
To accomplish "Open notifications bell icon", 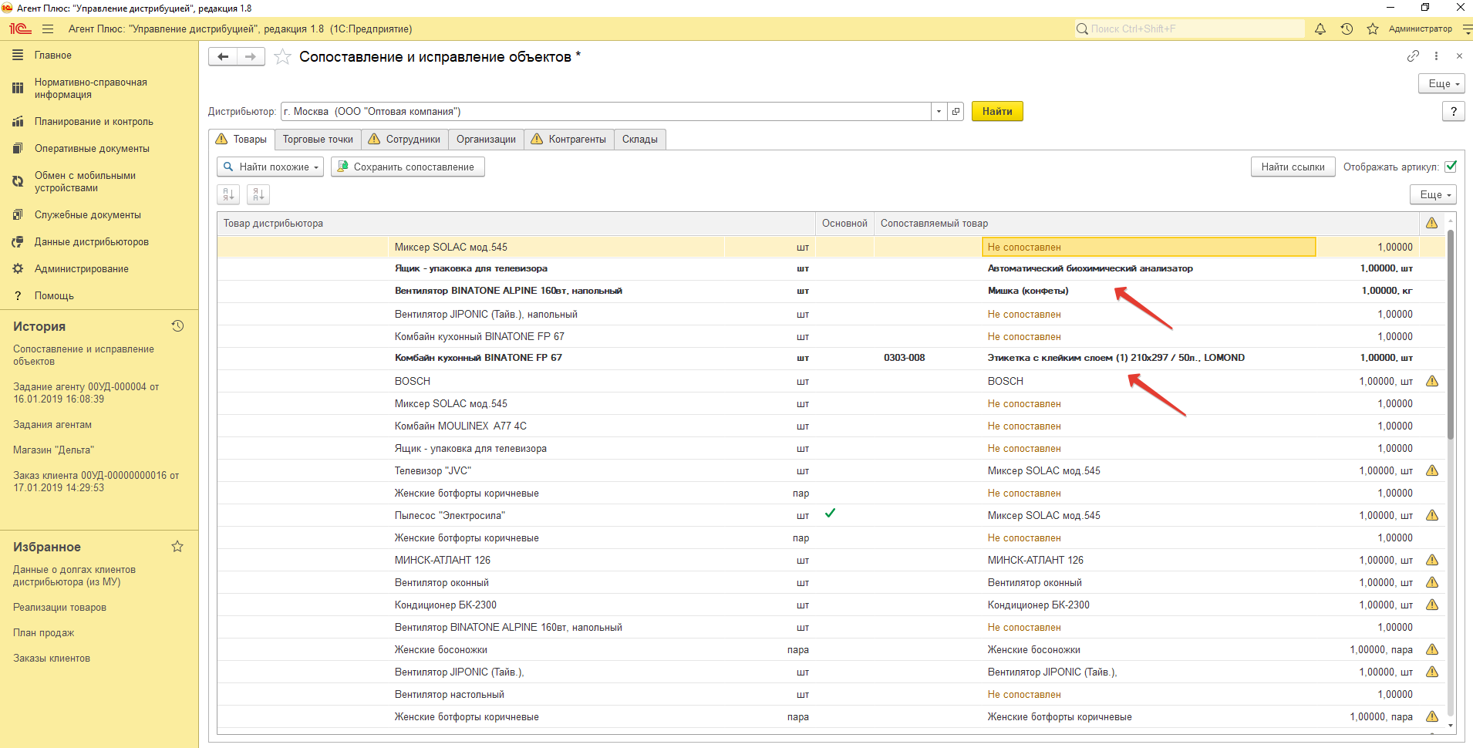I will [1320, 29].
